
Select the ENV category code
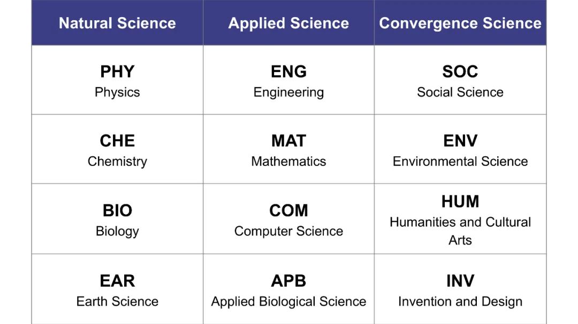pyautogui.click(x=460, y=141)
